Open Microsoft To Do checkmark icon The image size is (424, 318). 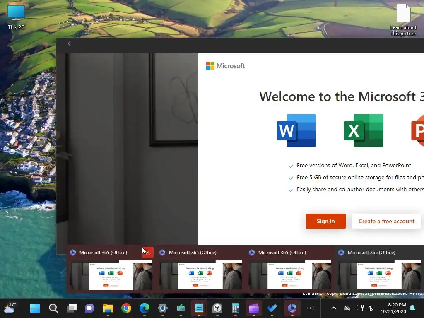272,308
